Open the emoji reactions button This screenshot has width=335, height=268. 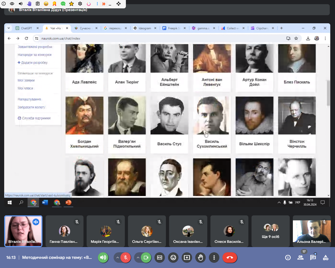[x=173, y=258]
